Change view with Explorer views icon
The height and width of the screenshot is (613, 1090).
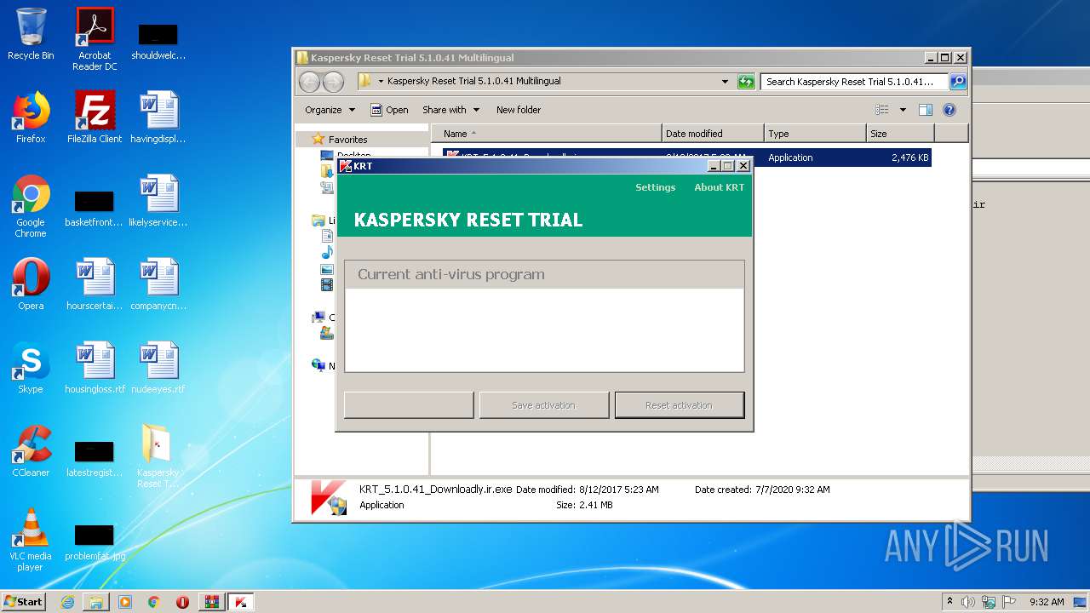[882, 110]
